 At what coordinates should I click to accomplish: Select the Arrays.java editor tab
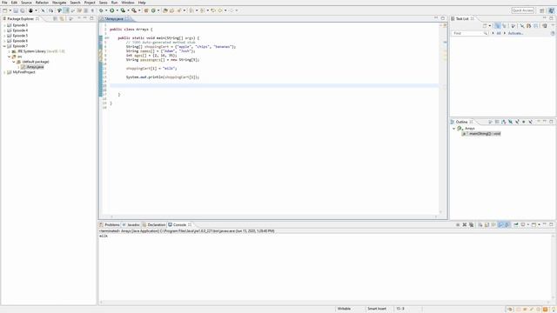[x=114, y=18]
